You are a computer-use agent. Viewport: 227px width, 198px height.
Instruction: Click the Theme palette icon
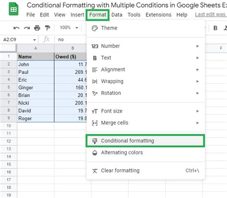[95, 28]
